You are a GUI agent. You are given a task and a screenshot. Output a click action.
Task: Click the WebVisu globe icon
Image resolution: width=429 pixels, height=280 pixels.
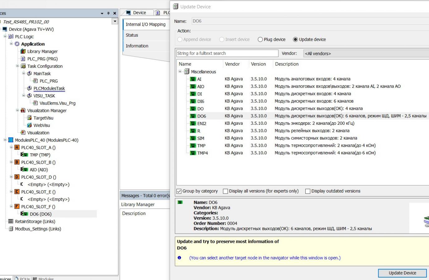click(x=29, y=125)
